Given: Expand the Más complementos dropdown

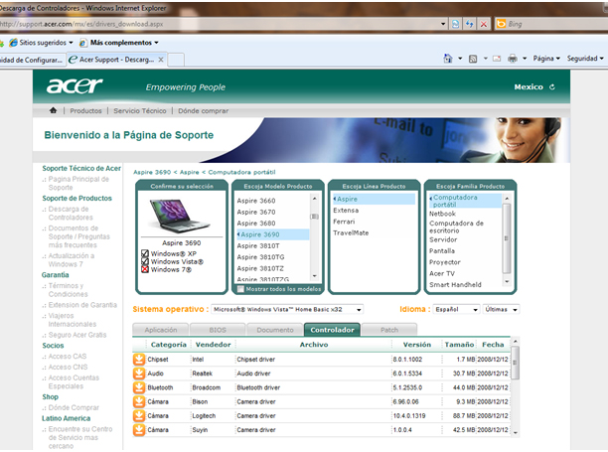Looking at the screenshot, I should point(156,43).
